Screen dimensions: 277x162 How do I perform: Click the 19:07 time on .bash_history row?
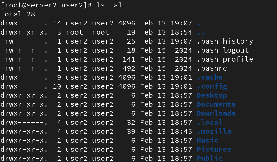point(181,41)
